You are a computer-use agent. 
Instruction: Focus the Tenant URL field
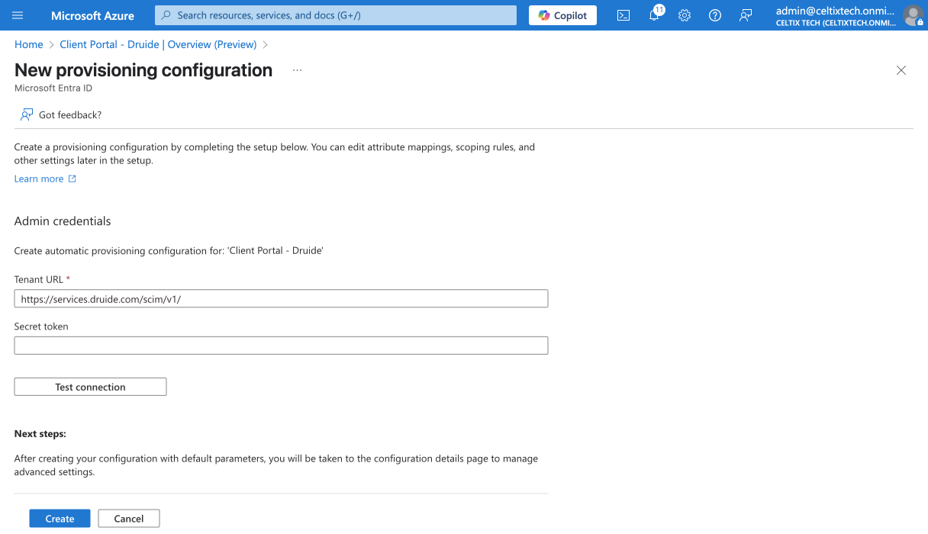click(x=281, y=299)
